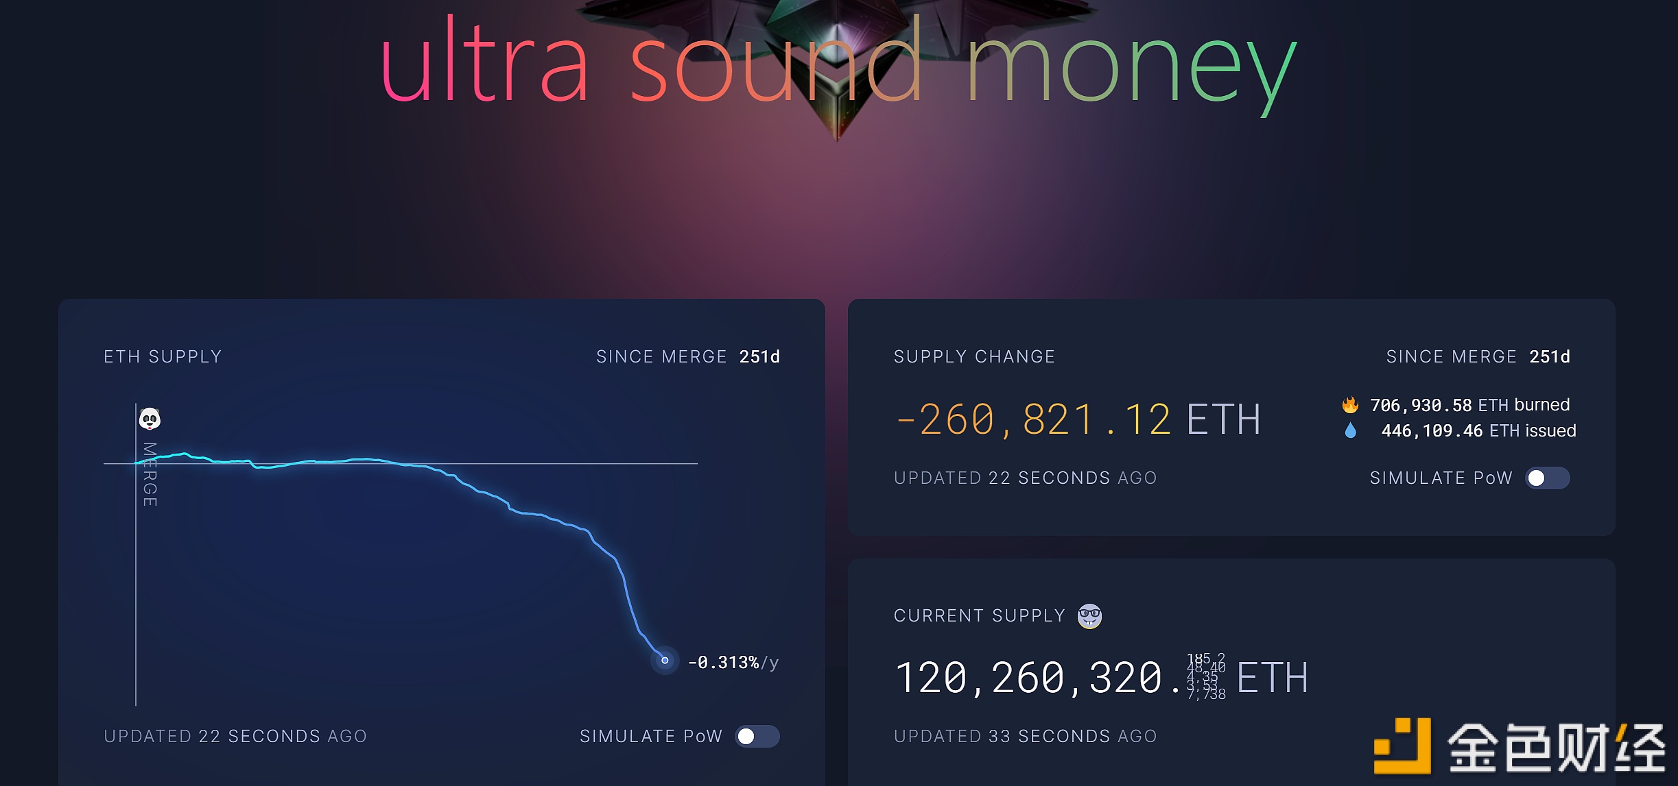Click the latest data point on the supply chart
This screenshot has height=786, width=1678.
(665, 661)
